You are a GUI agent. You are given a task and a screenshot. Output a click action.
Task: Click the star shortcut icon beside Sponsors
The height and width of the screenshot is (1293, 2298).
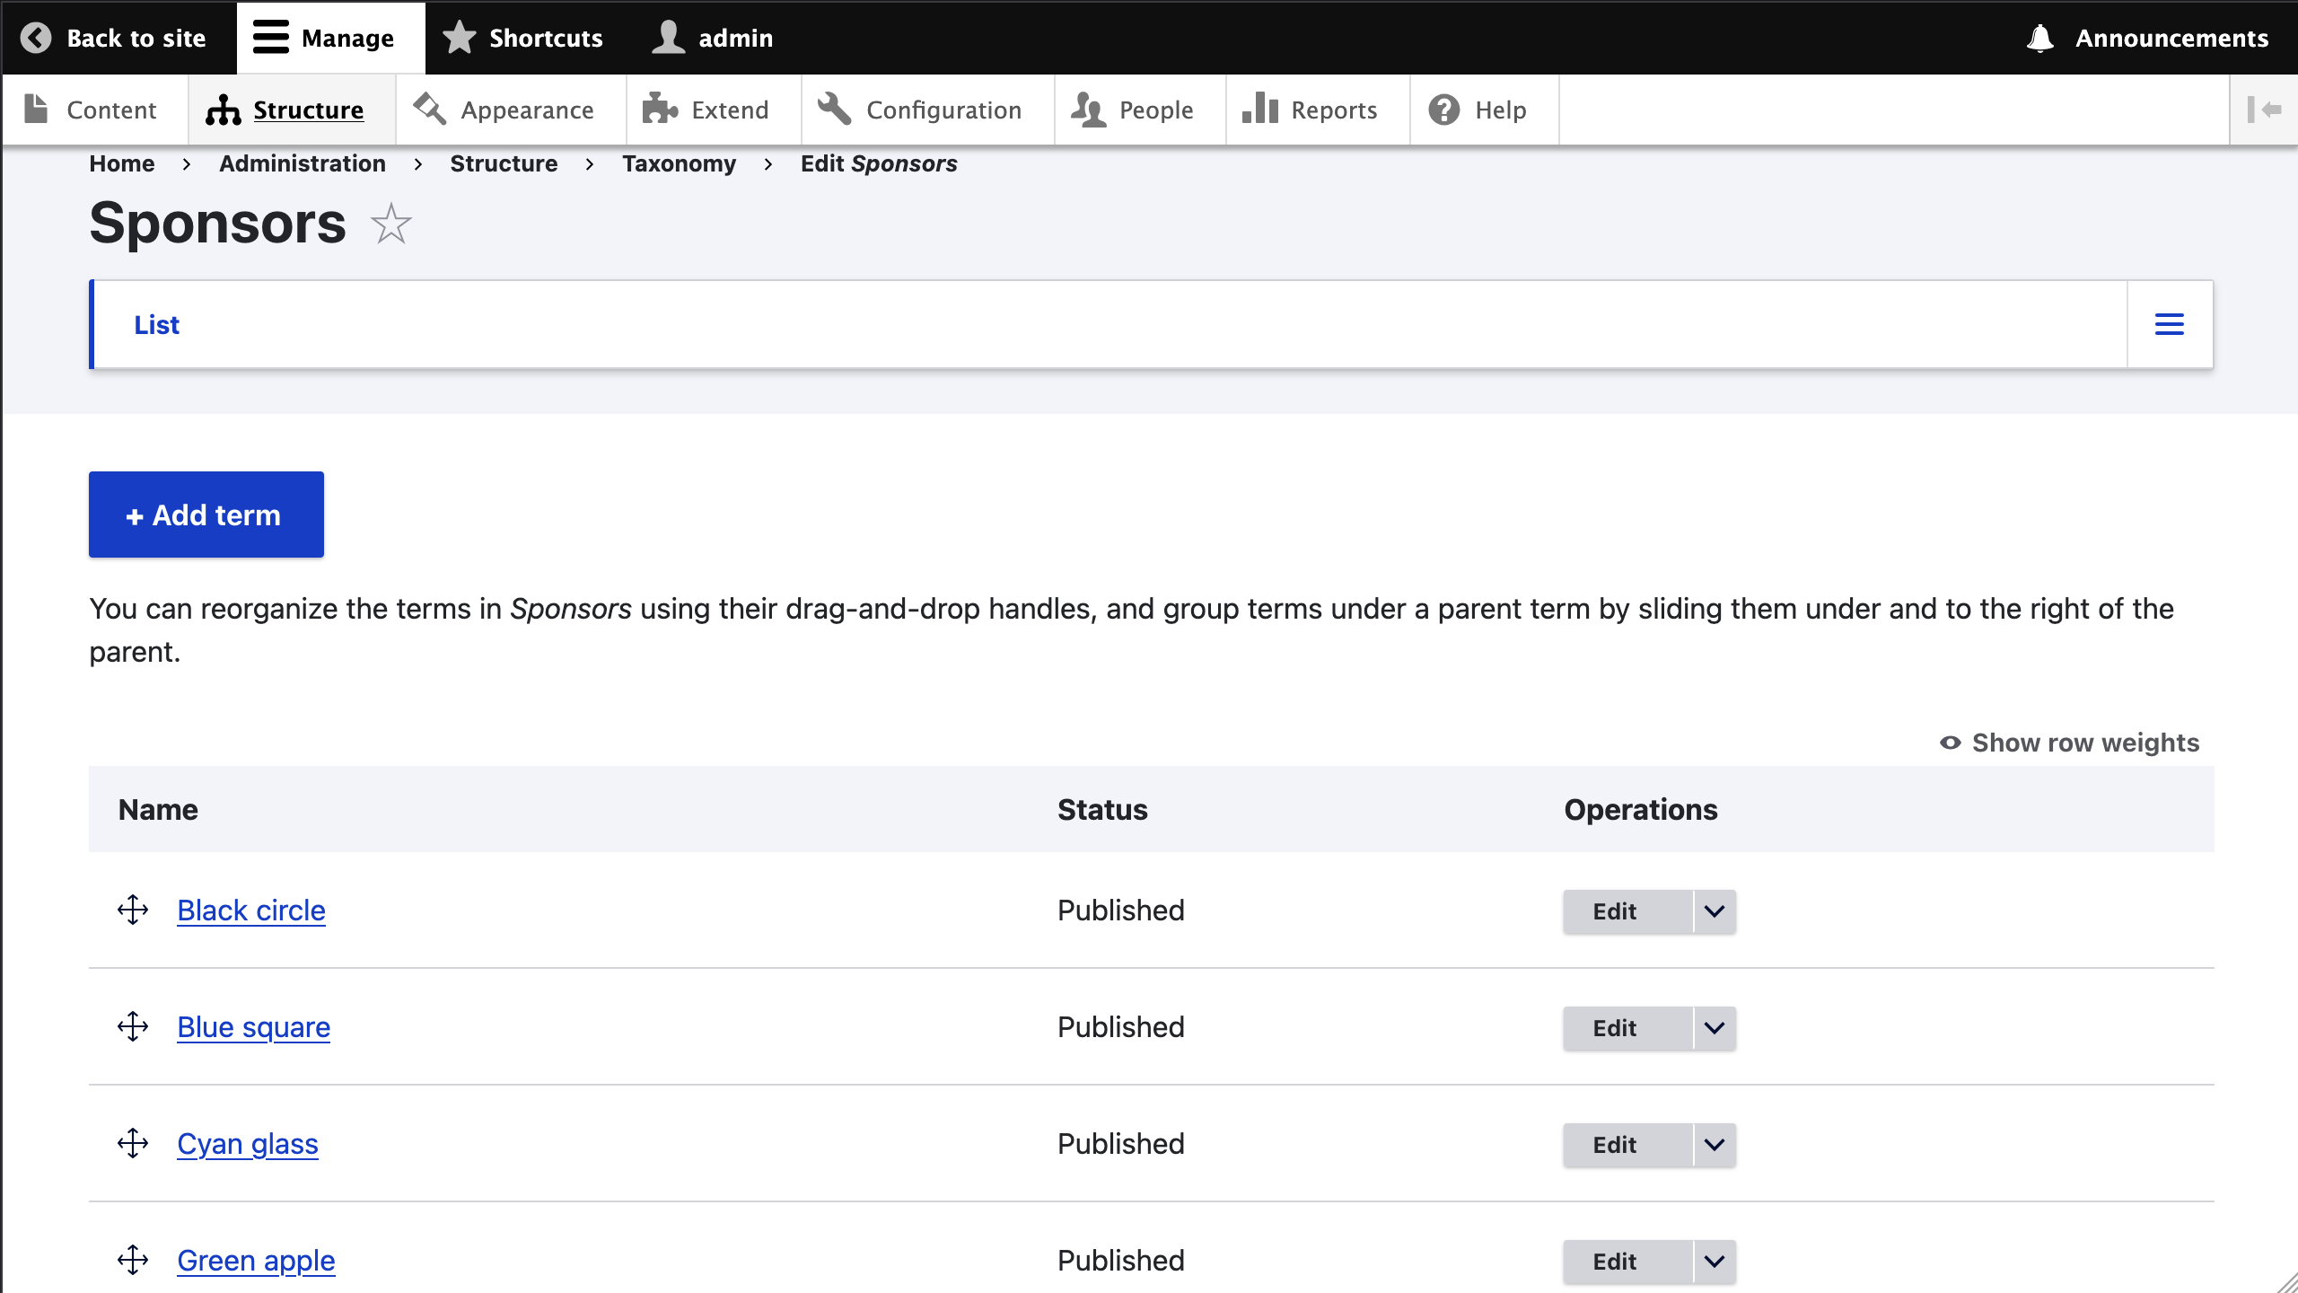point(391,224)
